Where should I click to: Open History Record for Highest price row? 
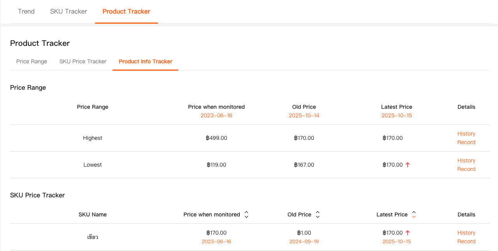[x=466, y=138]
